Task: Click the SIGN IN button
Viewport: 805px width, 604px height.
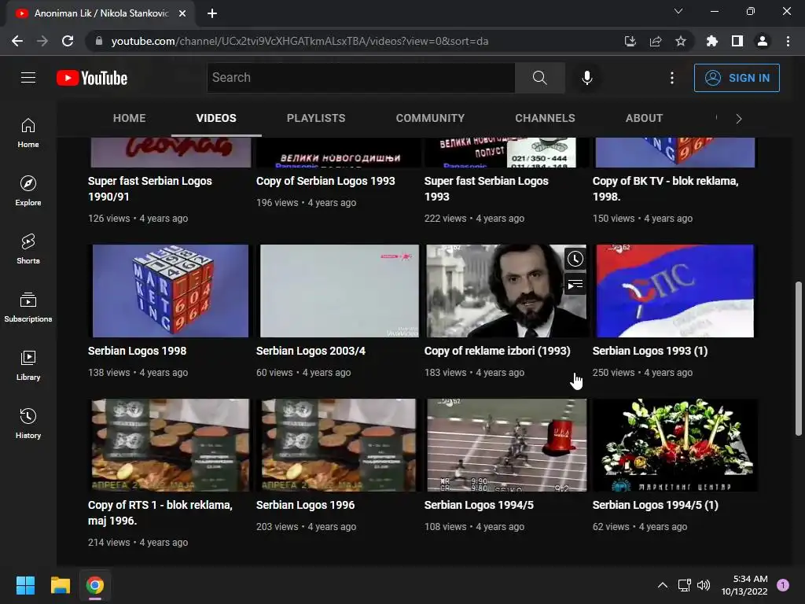Action: 737,78
